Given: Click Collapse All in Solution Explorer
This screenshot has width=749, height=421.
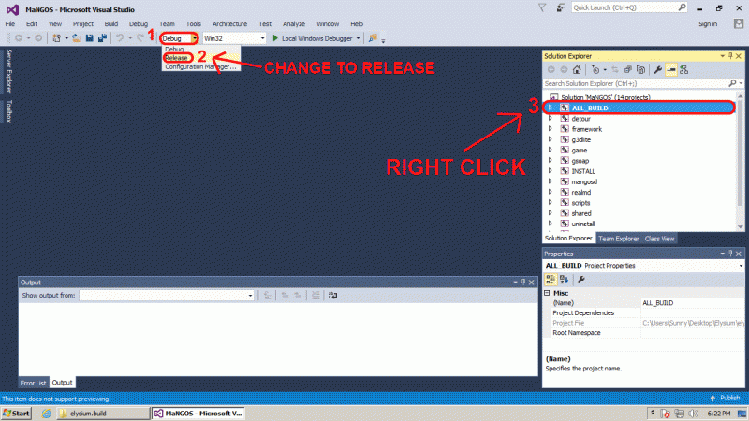Looking at the screenshot, I should (x=627, y=69).
